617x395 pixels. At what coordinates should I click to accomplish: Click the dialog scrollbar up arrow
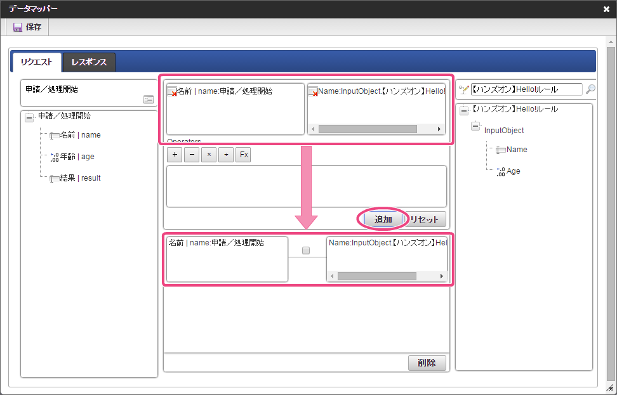pos(611,42)
